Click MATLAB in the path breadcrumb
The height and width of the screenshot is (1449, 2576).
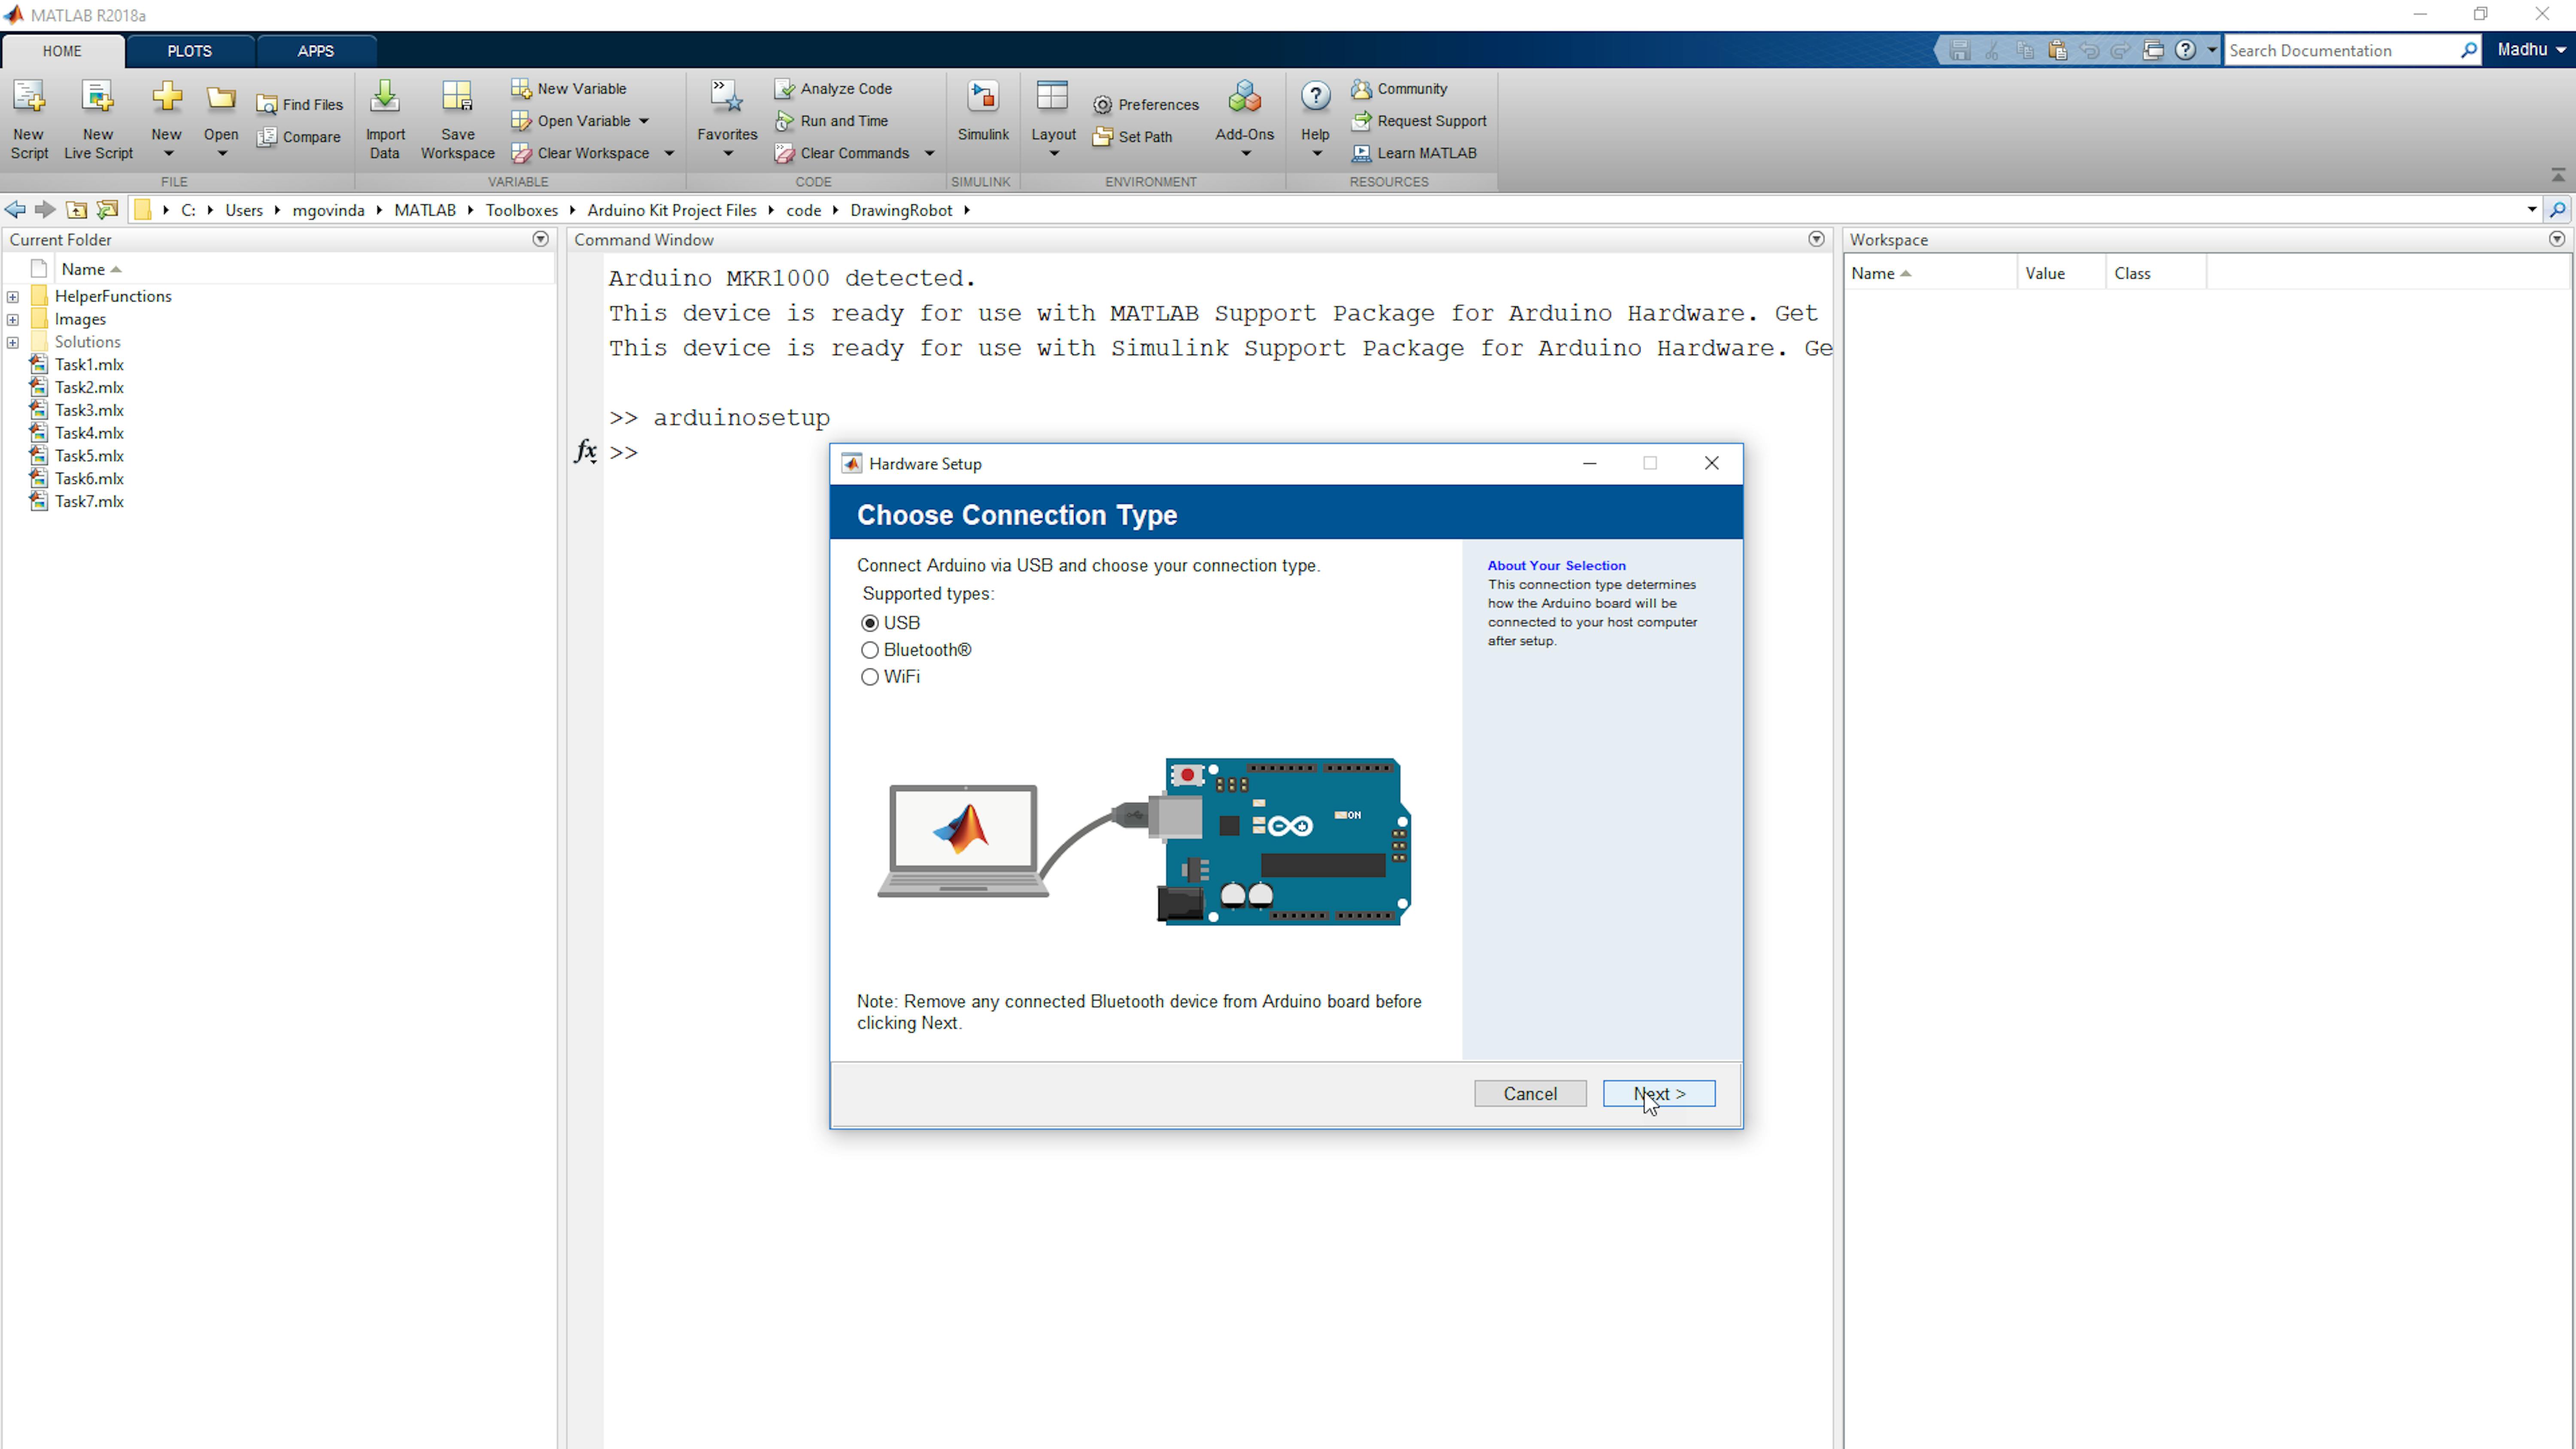(x=425, y=210)
